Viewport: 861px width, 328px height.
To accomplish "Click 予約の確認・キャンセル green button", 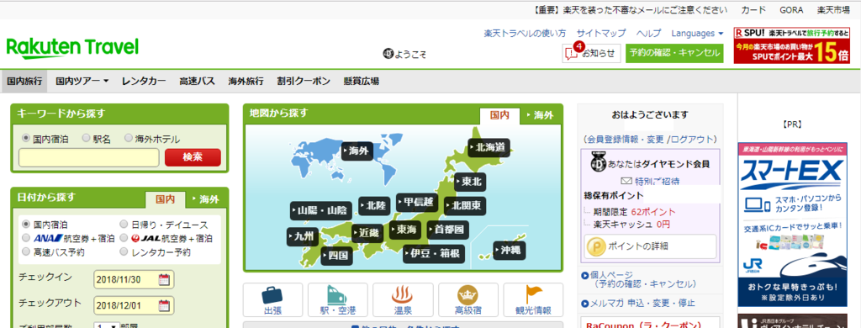I will coord(674,53).
